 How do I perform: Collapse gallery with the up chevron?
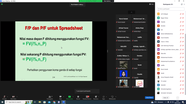[x=131, y=12]
